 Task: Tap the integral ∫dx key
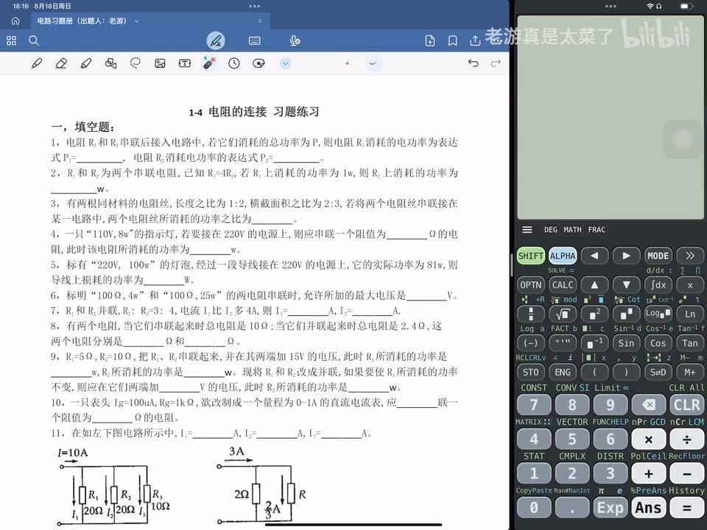pos(658,285)
